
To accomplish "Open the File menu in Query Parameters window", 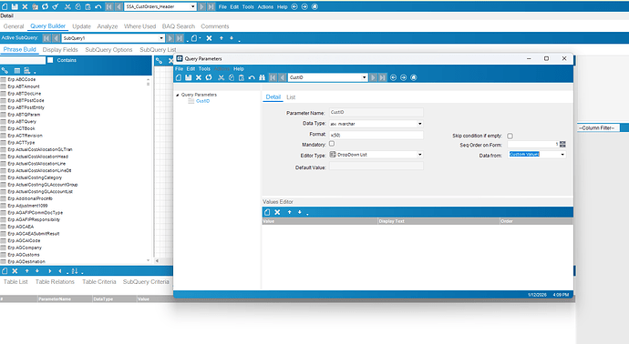I will 179,69.
